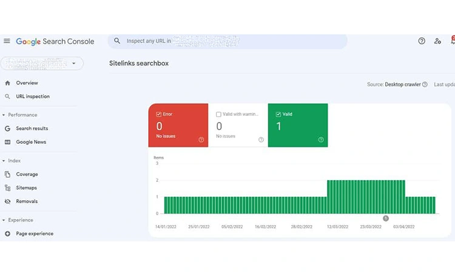Click the Inspect any URL search field

click(227, 41)
